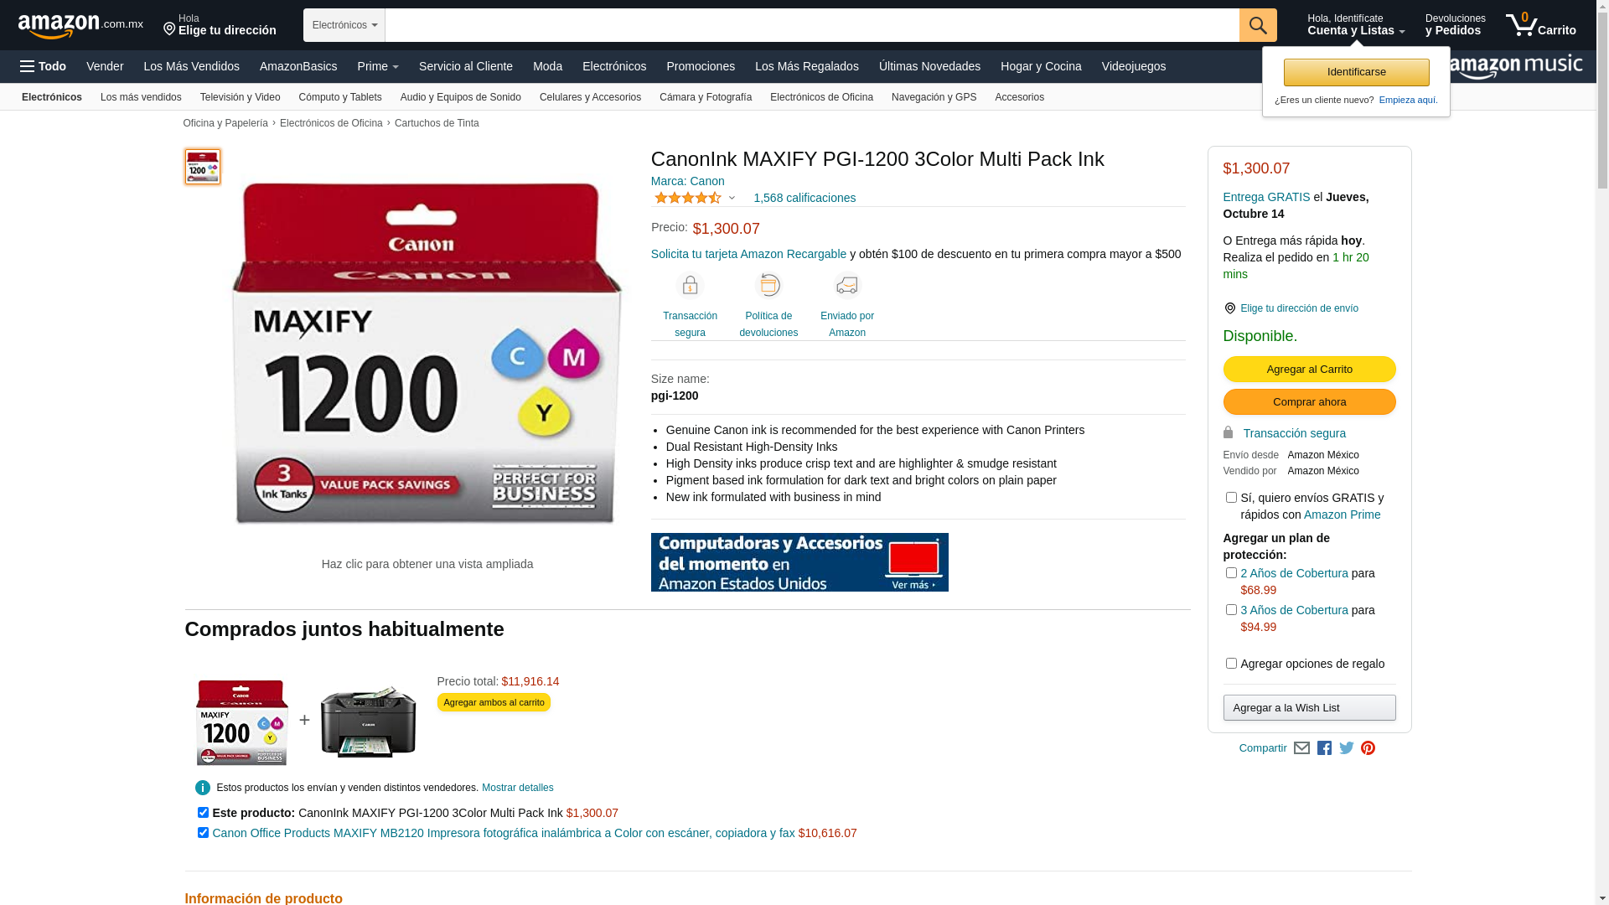Click the search magnifier button

pyautogui.click(x=1258, y=25)
